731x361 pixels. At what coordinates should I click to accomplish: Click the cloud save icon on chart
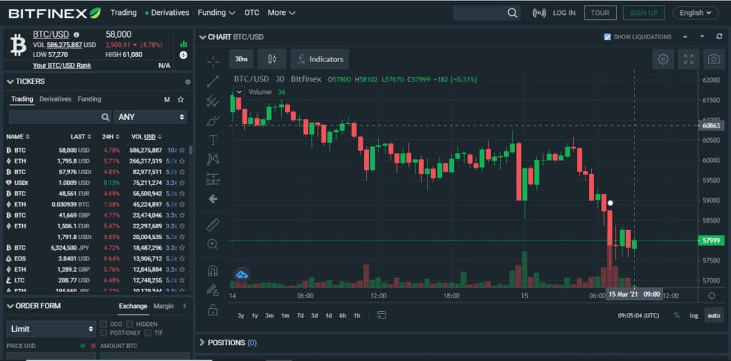coord(241,274)
